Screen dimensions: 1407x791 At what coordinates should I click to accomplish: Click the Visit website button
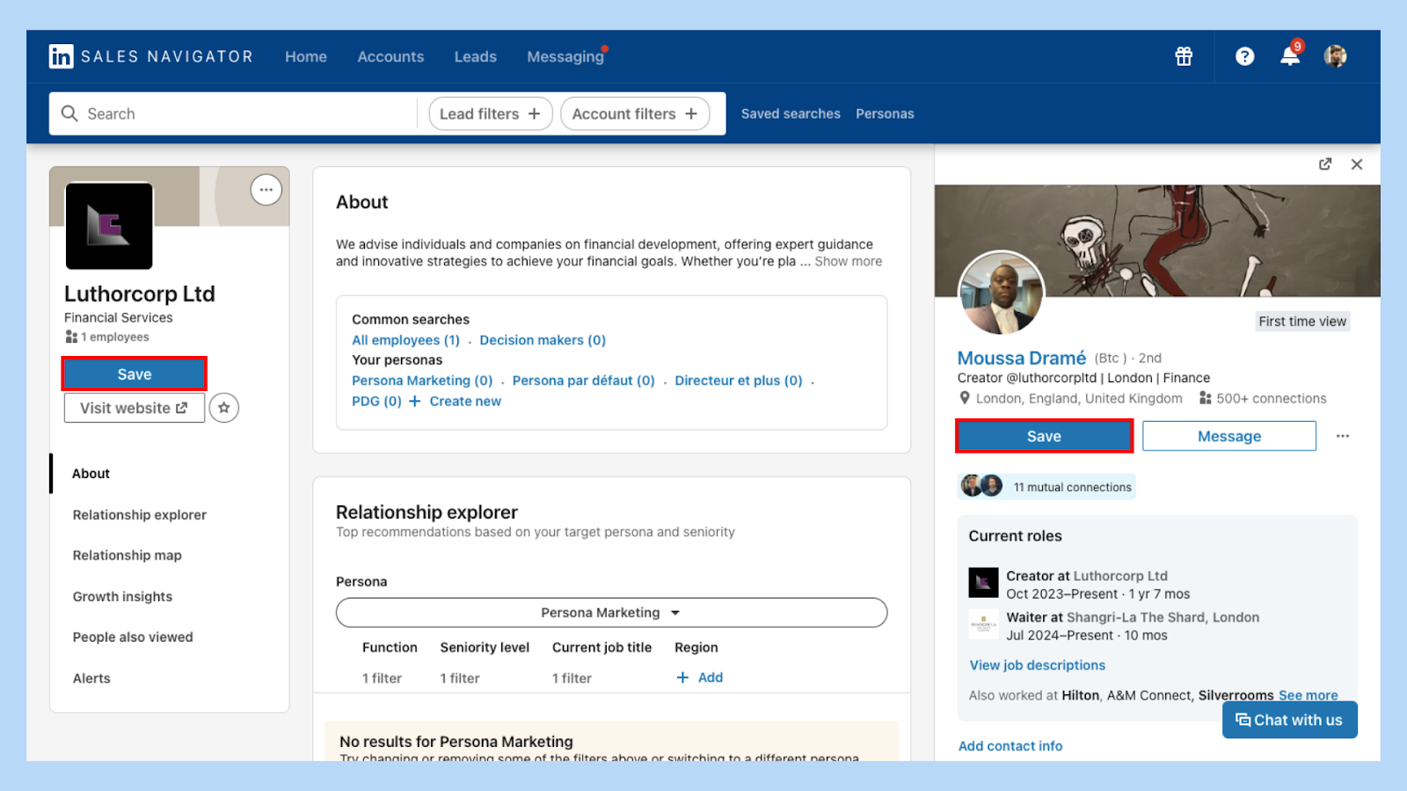coord(135,408)
